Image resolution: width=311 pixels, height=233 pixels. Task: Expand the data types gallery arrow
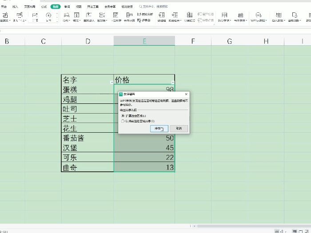click(x=57, y=21)
